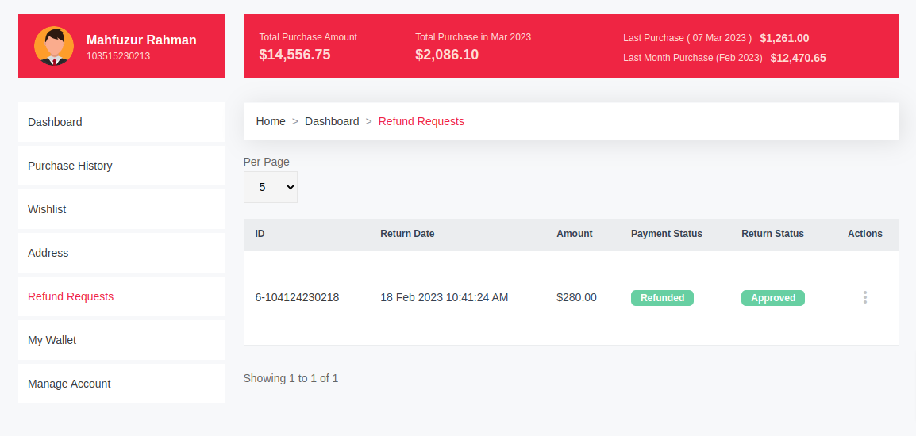Click the Return Date column header
The image size is (916, 436).
[x=407, y=234]
